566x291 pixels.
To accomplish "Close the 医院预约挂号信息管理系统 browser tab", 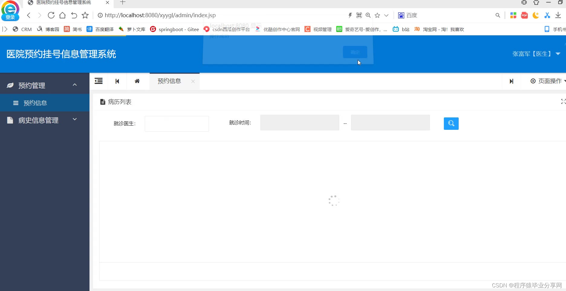I will coord(107,2).
